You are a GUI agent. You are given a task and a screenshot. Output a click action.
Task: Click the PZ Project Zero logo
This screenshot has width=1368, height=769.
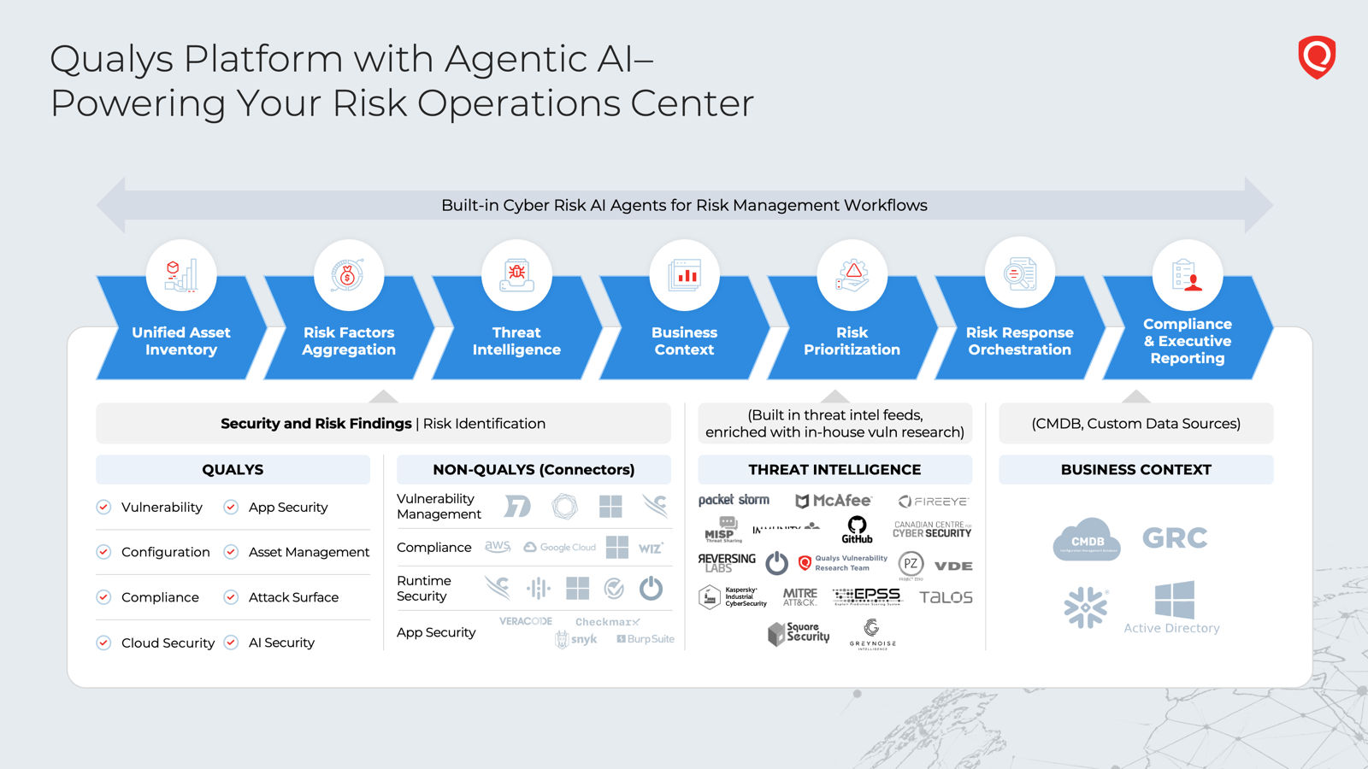(x=911, y=564)
